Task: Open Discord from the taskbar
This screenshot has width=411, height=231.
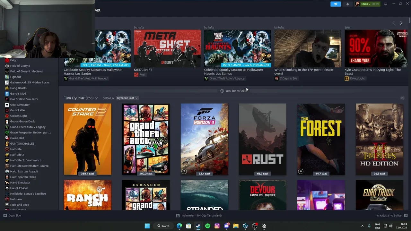Action: [x=226, y=226]
